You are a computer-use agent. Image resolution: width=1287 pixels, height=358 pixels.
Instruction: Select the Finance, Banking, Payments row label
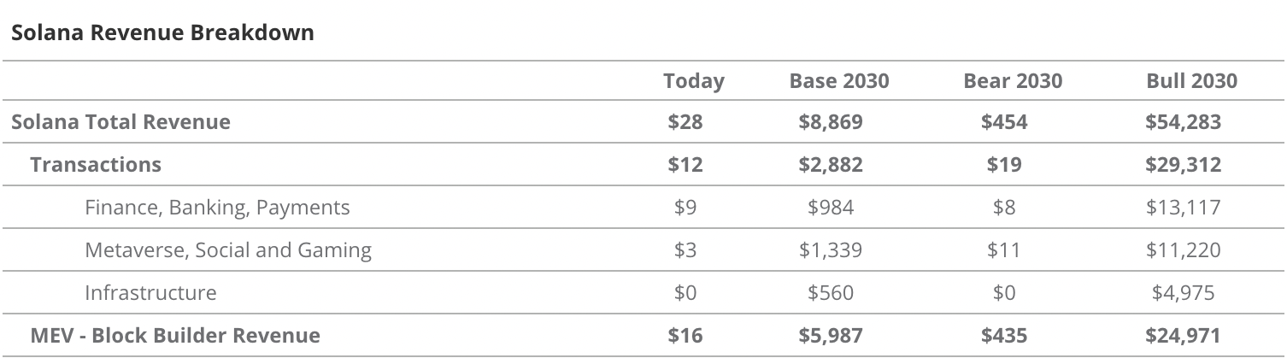click(x=217, y=207)
